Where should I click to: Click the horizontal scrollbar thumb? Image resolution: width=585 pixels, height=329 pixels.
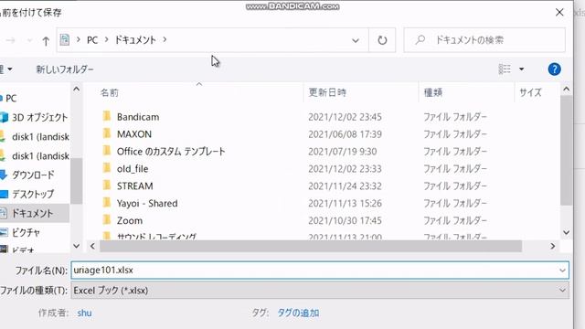pos(311,246)
